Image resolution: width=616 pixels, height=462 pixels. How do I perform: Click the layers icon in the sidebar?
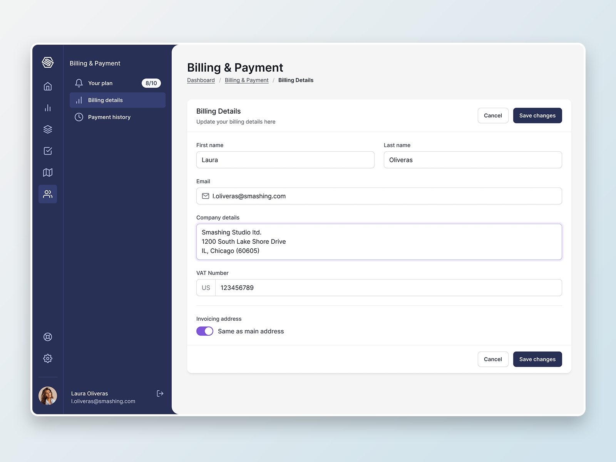(47, 129)
